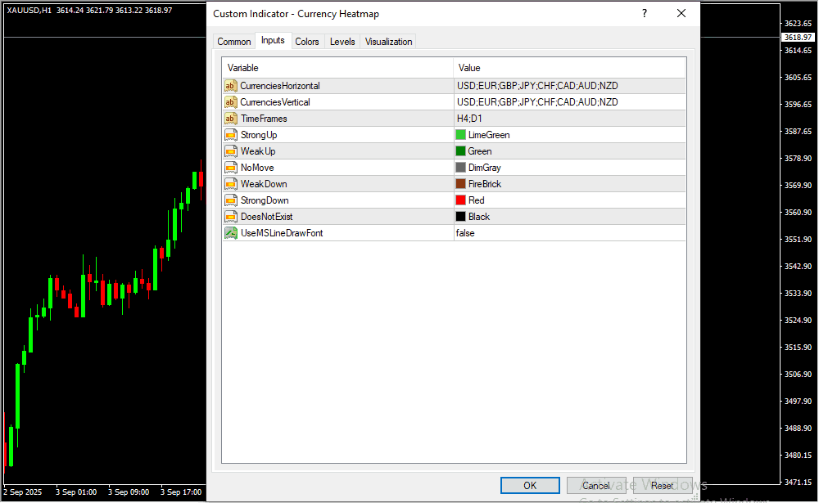Click the CurrenciesVertical string variable icon
The height and width of the screenshot is (503, 819).
(231, 102)
